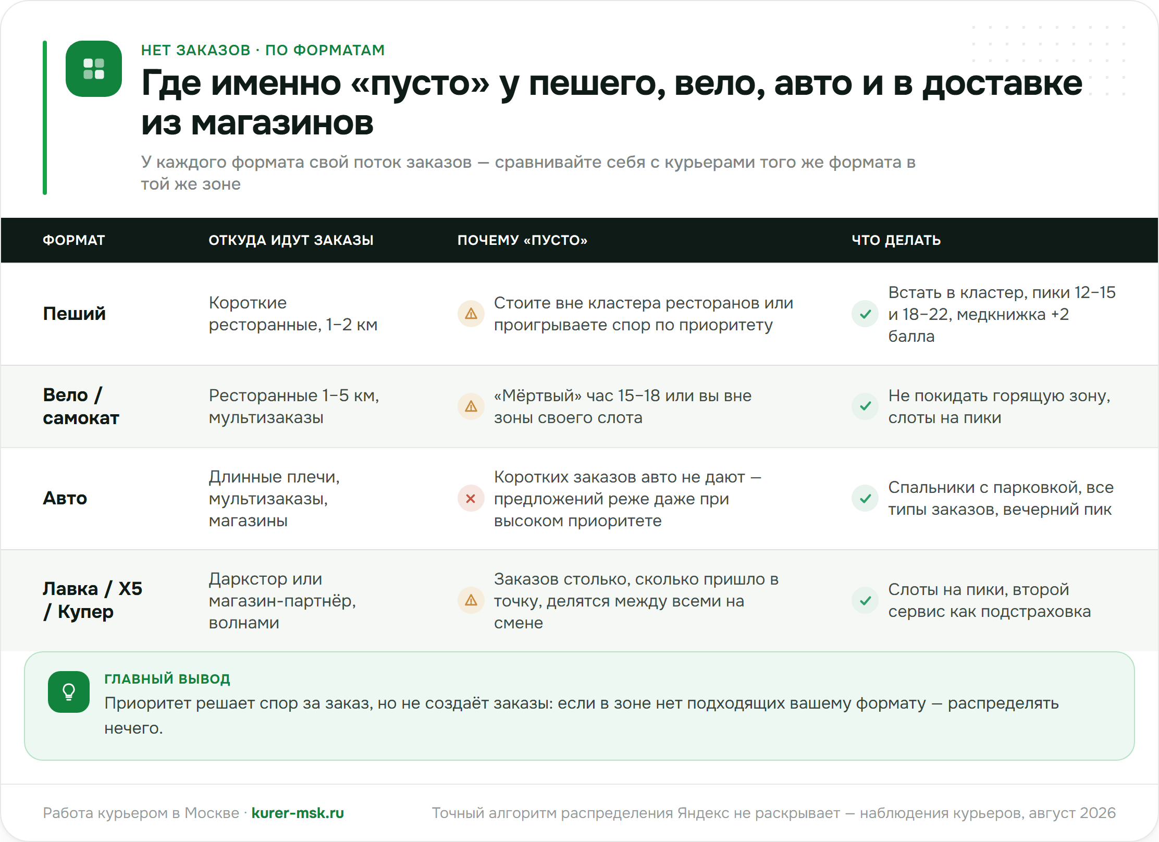Click the green grid icon beside the title

click(94, 69)
